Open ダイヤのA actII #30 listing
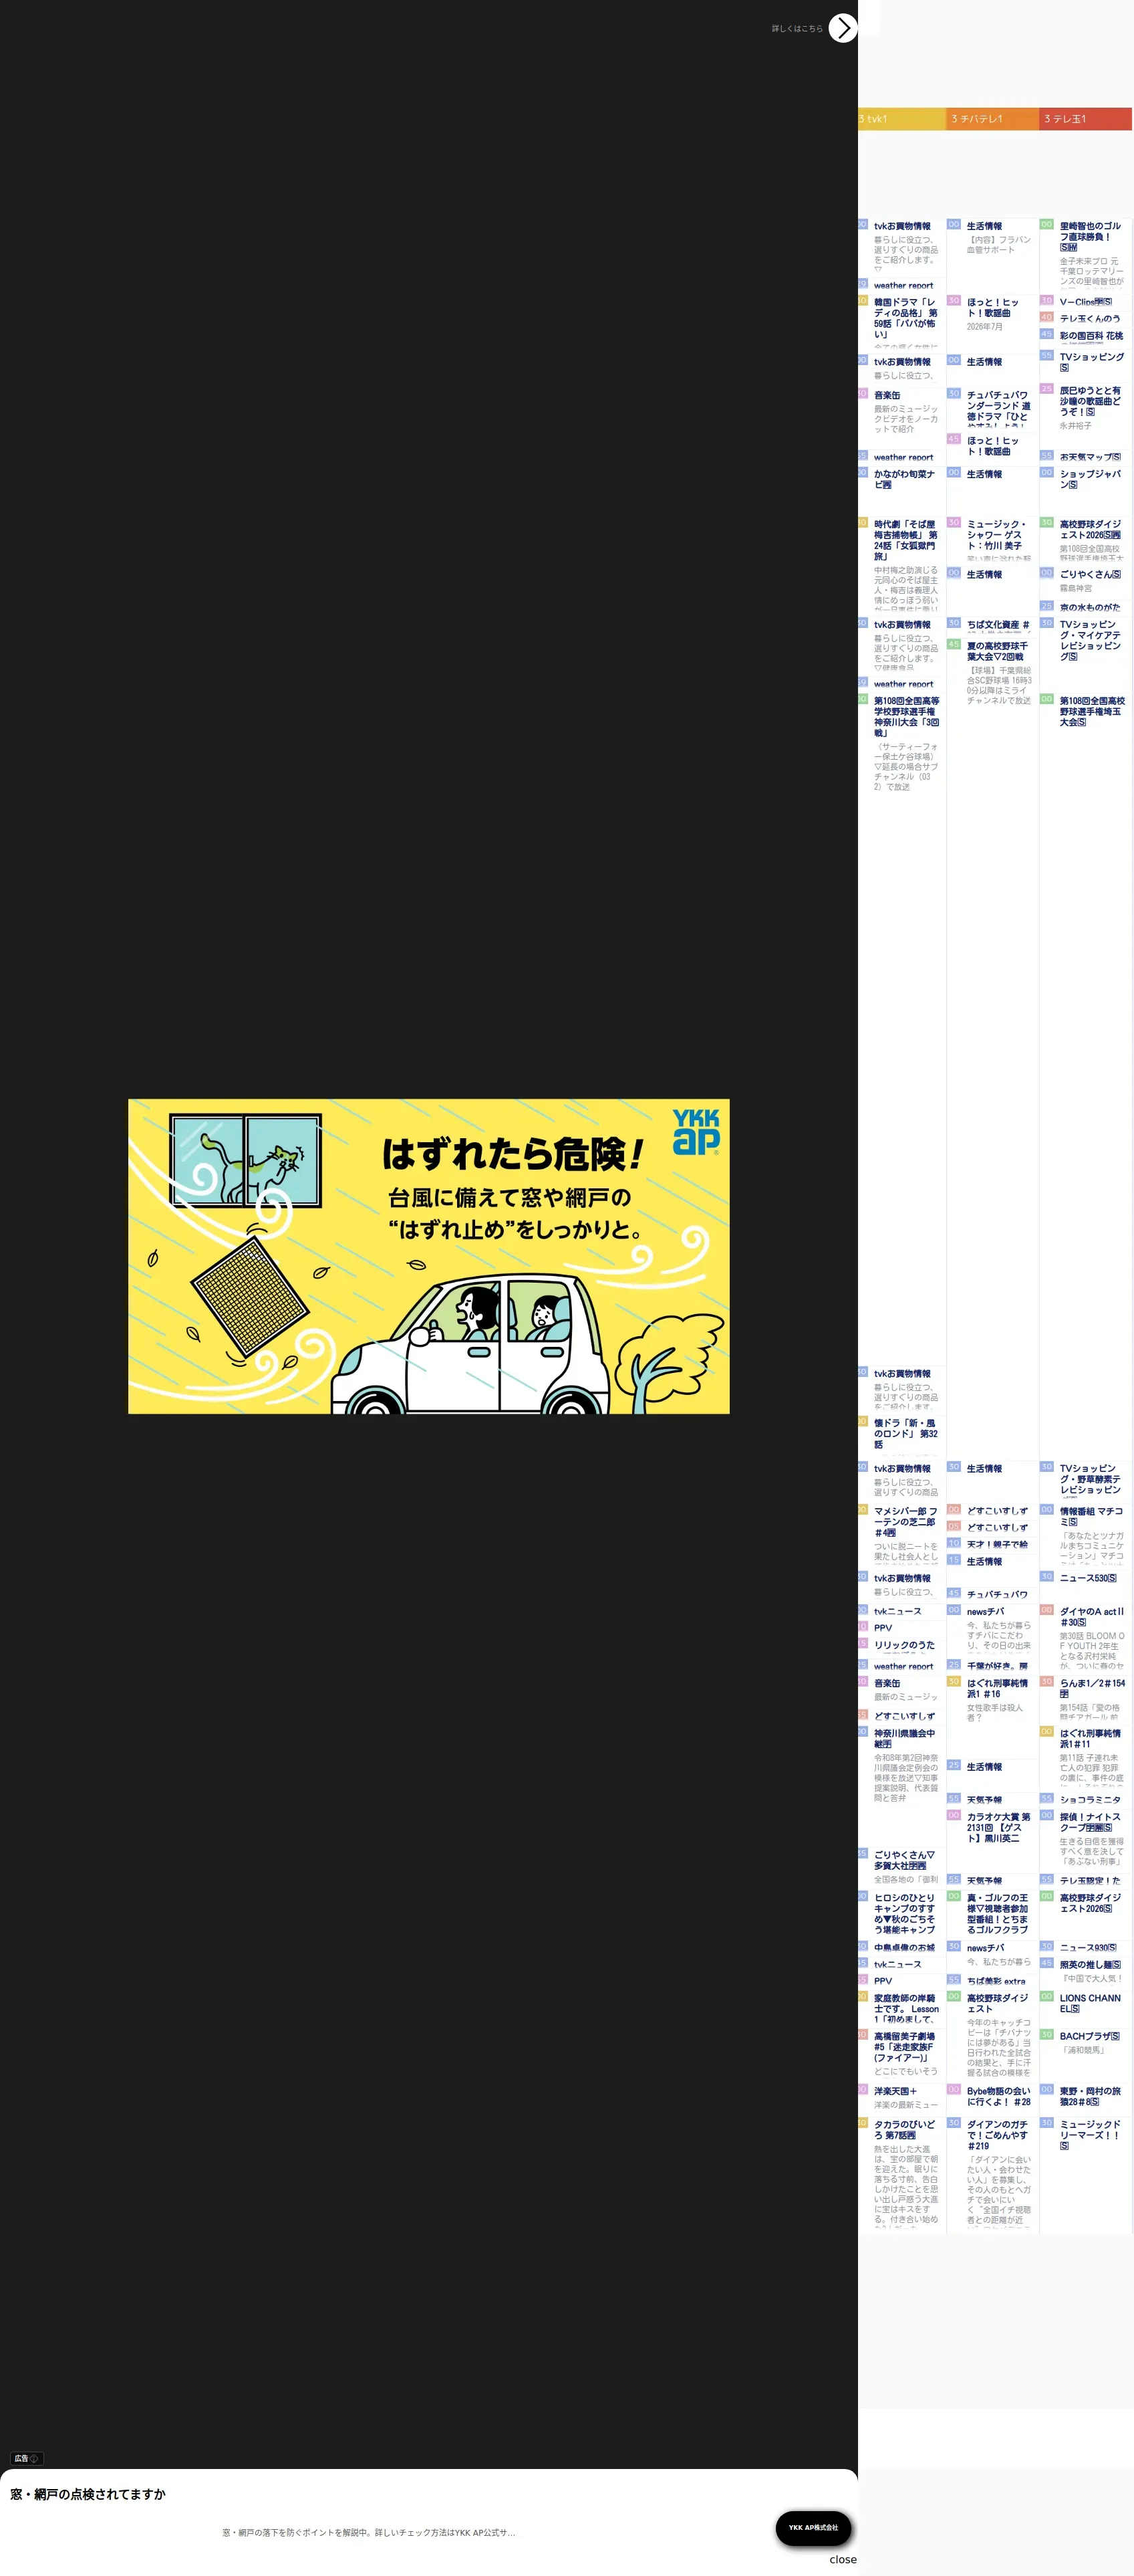Image resolution: width=1134 pixels, height=2576 pixels. [x=1091, y=1616]
